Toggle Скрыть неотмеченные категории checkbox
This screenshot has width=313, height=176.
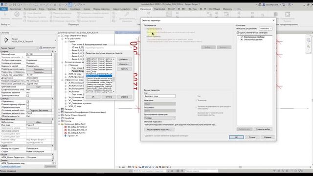(238, 33)
